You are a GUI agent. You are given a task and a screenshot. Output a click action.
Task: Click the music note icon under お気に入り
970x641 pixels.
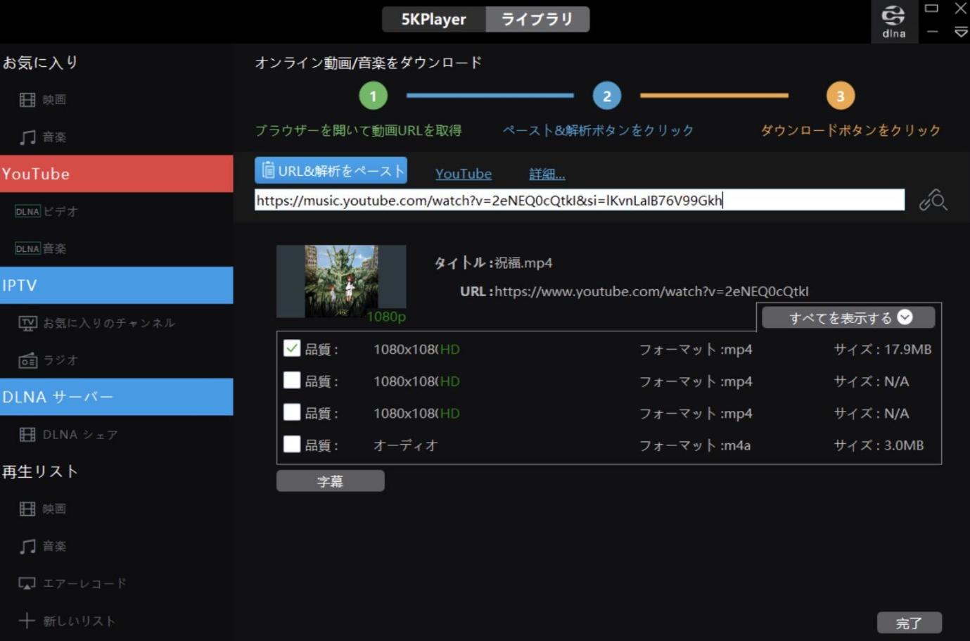click(x=27, y=137)
